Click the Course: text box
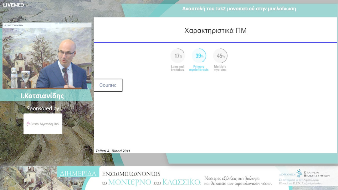 coord(108,85)
